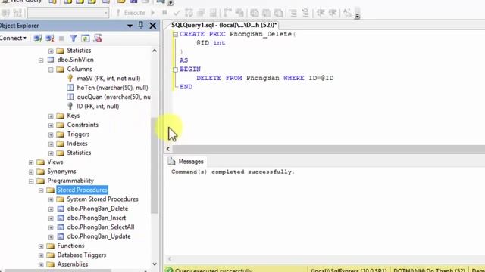Select the maSV primary key column

click(x=108, y=79)
